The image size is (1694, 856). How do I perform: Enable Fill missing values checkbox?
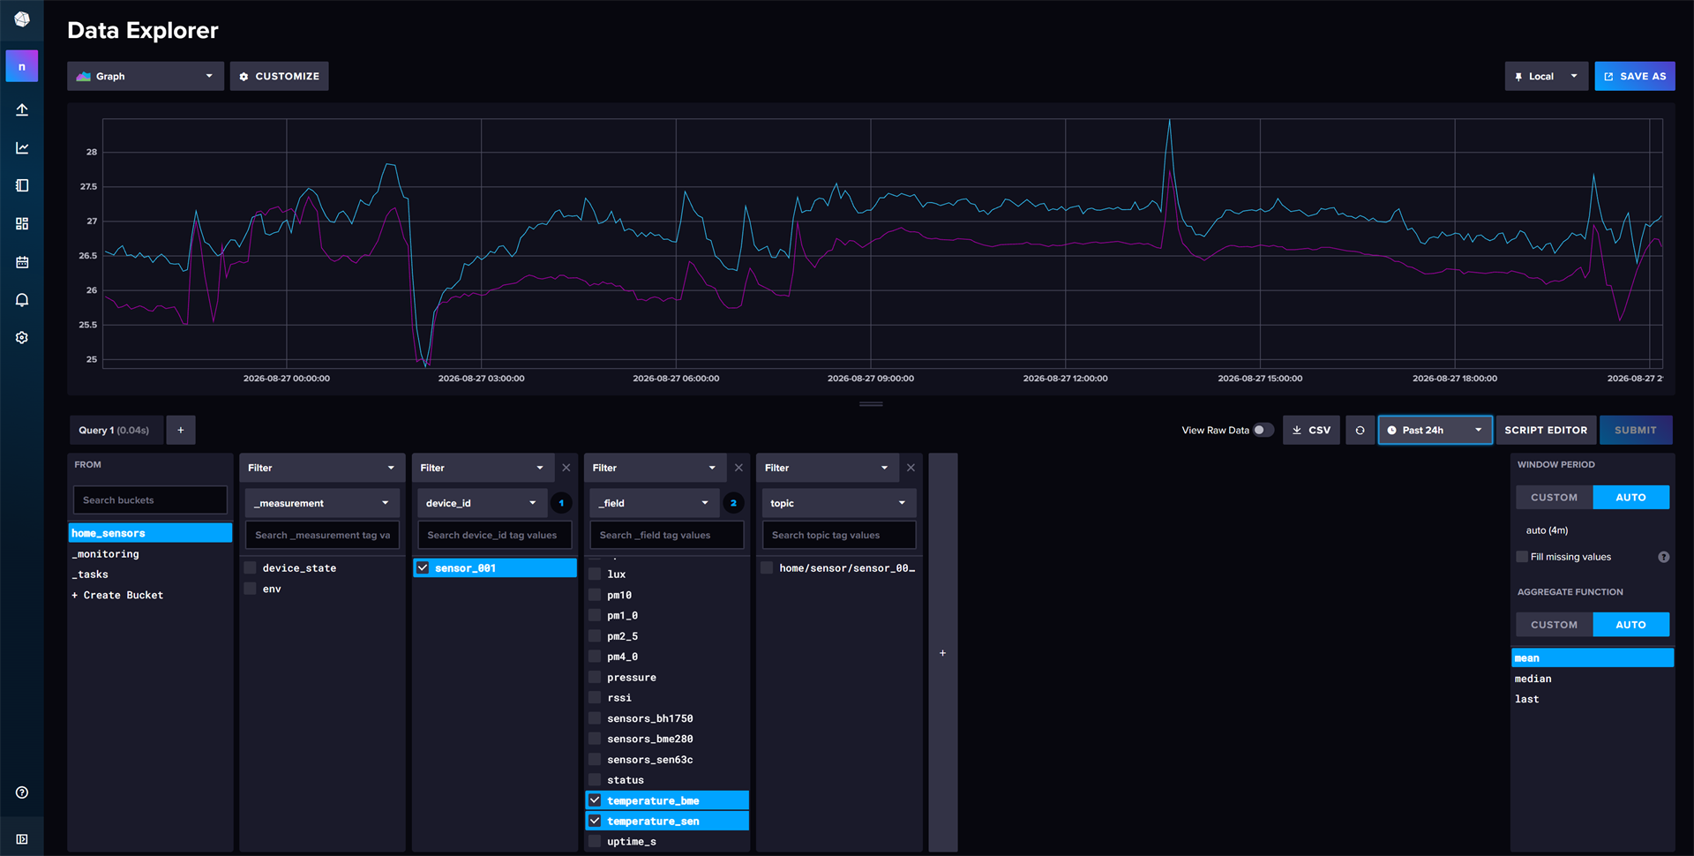[1522, 557]
